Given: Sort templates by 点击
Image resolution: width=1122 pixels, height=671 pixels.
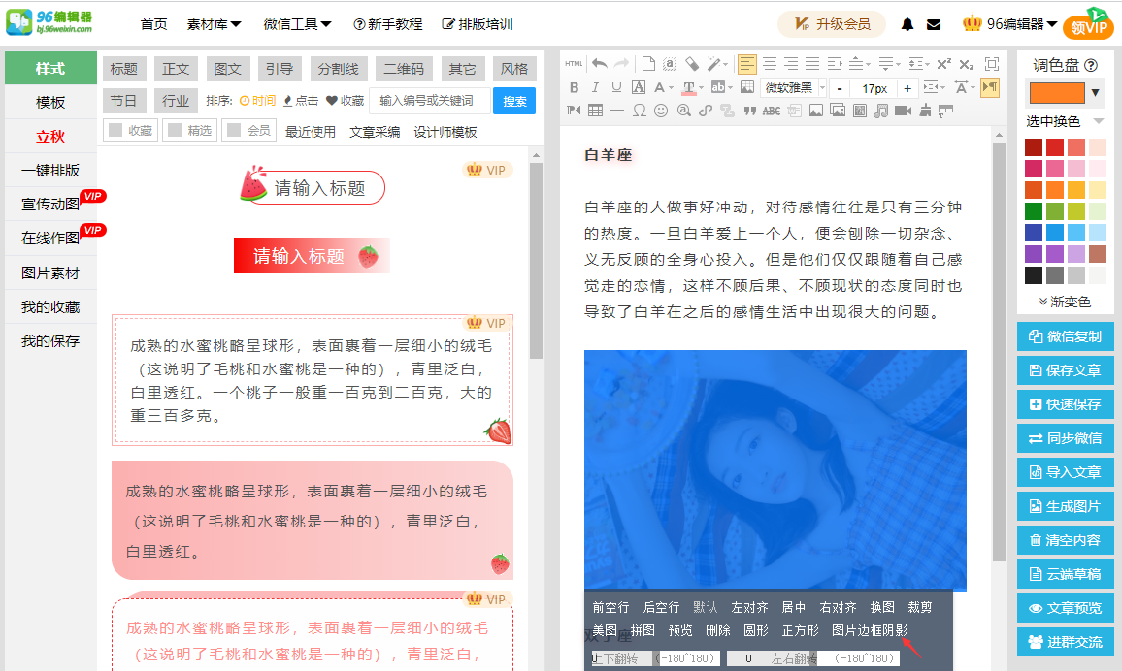Looking at the screenshot, I should tap(301, 101).
